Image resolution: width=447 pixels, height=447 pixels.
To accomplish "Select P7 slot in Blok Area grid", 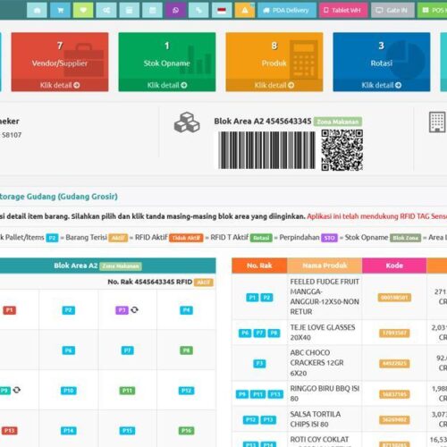I will tap(127, 350).
